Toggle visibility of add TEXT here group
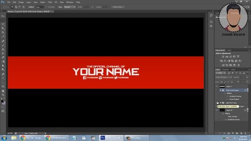Viewport: 251px width, 141px height. (x=217, y=103)
